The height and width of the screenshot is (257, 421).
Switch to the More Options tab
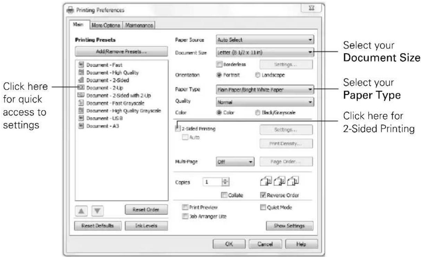coord(106,25)
